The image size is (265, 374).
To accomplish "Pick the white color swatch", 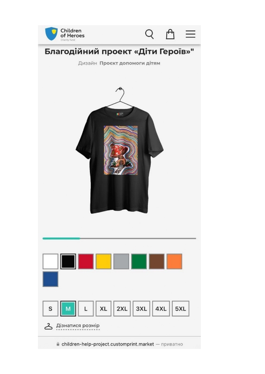I will (x=51, y=261).
